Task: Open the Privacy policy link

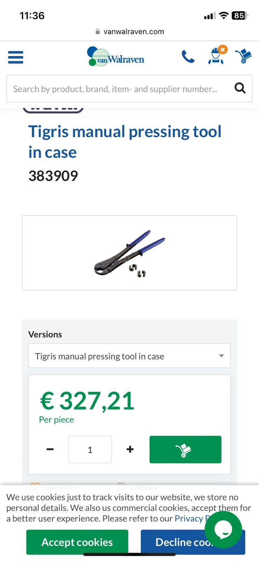Action: 189,519
